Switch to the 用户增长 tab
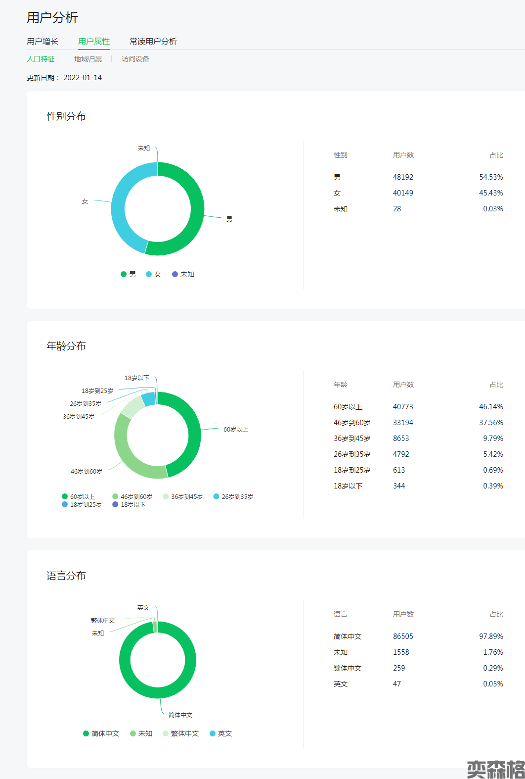This screenshot has width=525, height=779. [42, 41]
